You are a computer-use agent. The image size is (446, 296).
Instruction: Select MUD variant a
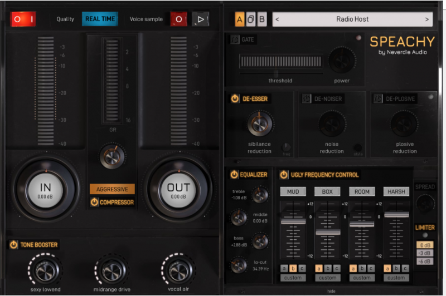284,268
